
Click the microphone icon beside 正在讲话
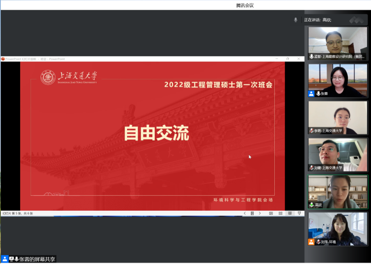click(296, 20)
